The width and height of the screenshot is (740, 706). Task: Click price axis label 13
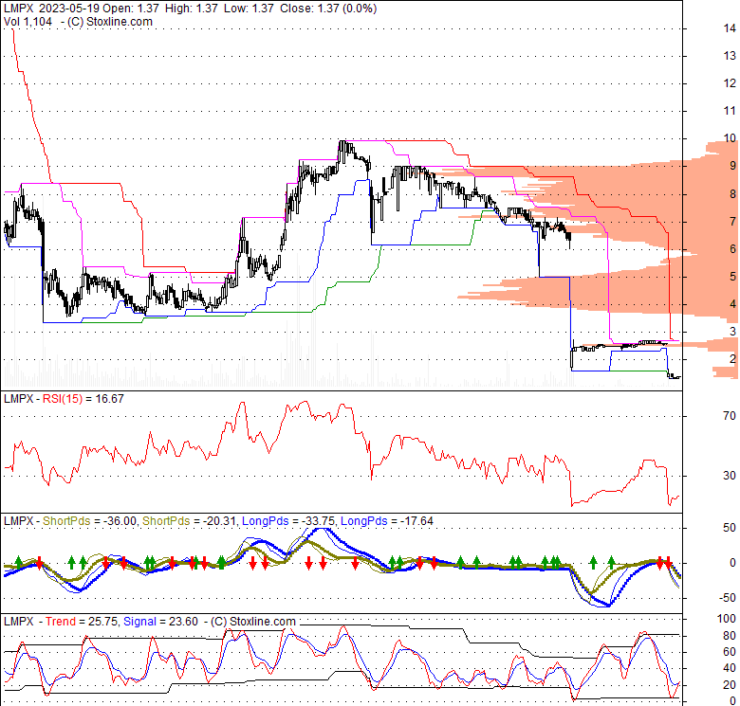point(730,56)
